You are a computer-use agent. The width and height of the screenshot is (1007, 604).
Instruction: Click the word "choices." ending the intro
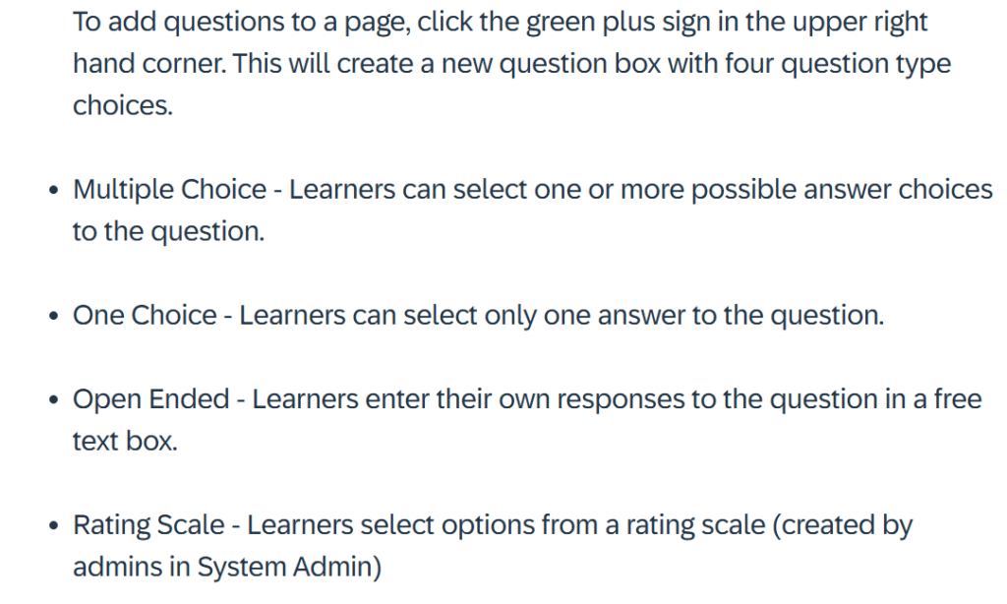click(x=123, y=106)
